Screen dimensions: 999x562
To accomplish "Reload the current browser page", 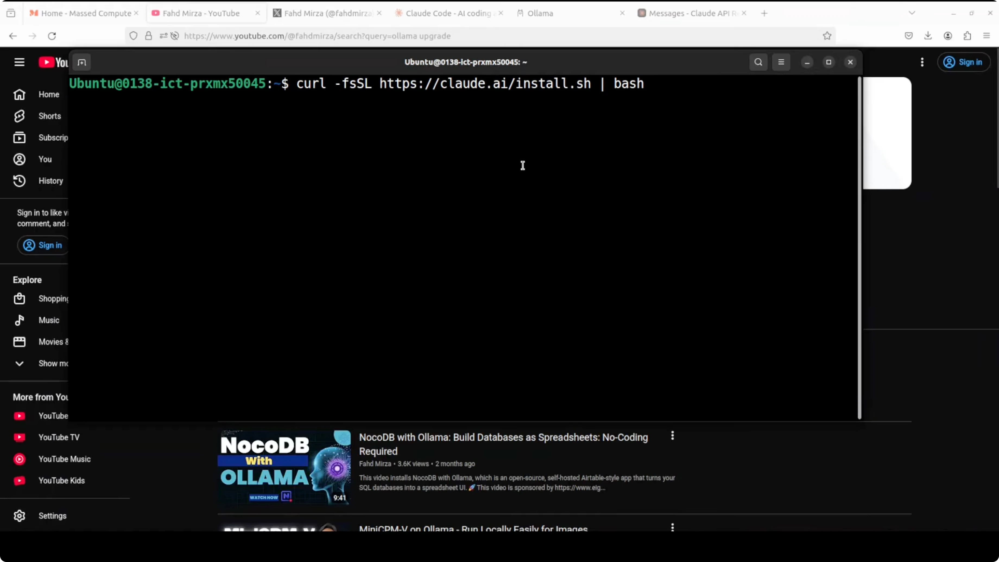I will coord(52,36).
